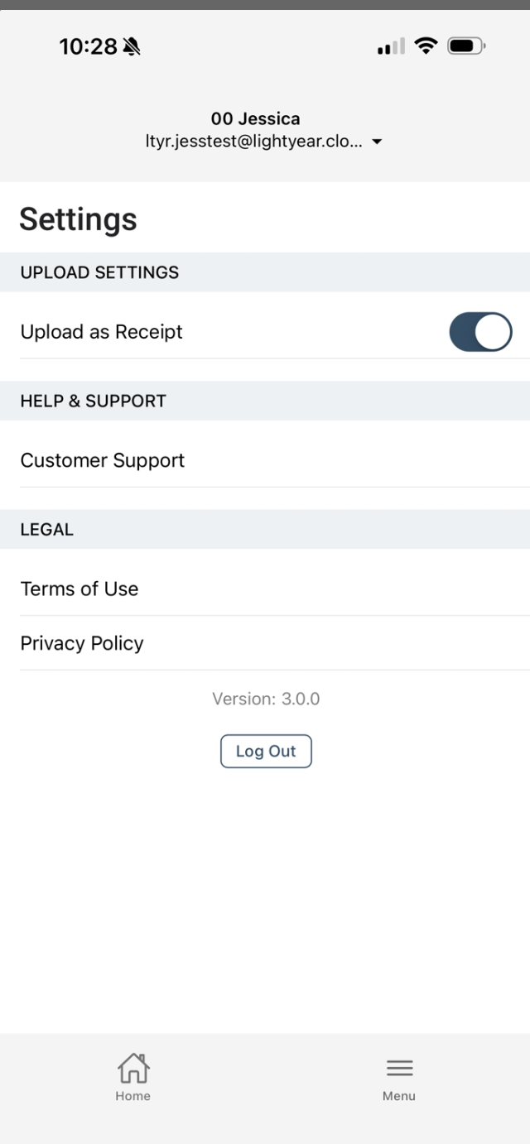Image resolution: width=530 pixels, height=1144 pixels.
Task: Tap the cellular signal bars
Action: [391, 46]
